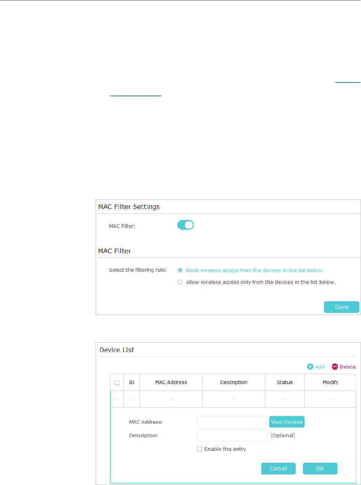Click the ID column header
Viewport: 361px width, 485px height.
132,382
